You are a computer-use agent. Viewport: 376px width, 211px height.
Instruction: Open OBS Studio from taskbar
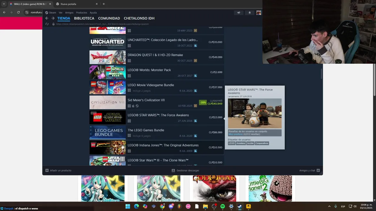[x=214, y=206]
